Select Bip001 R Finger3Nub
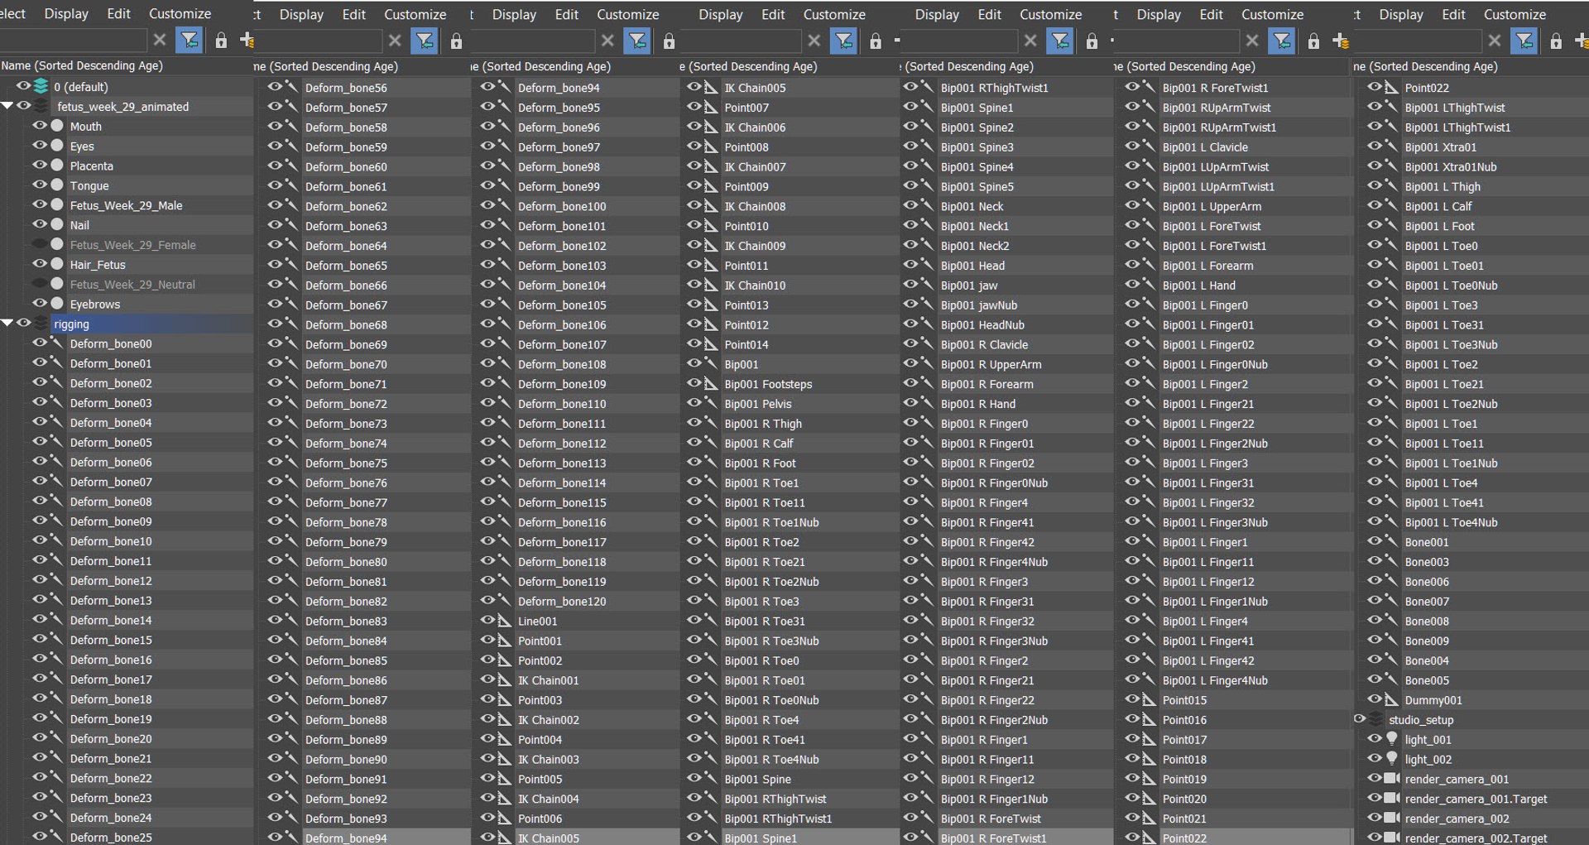This screenshot has height=845, width=1589. (994, 641)
